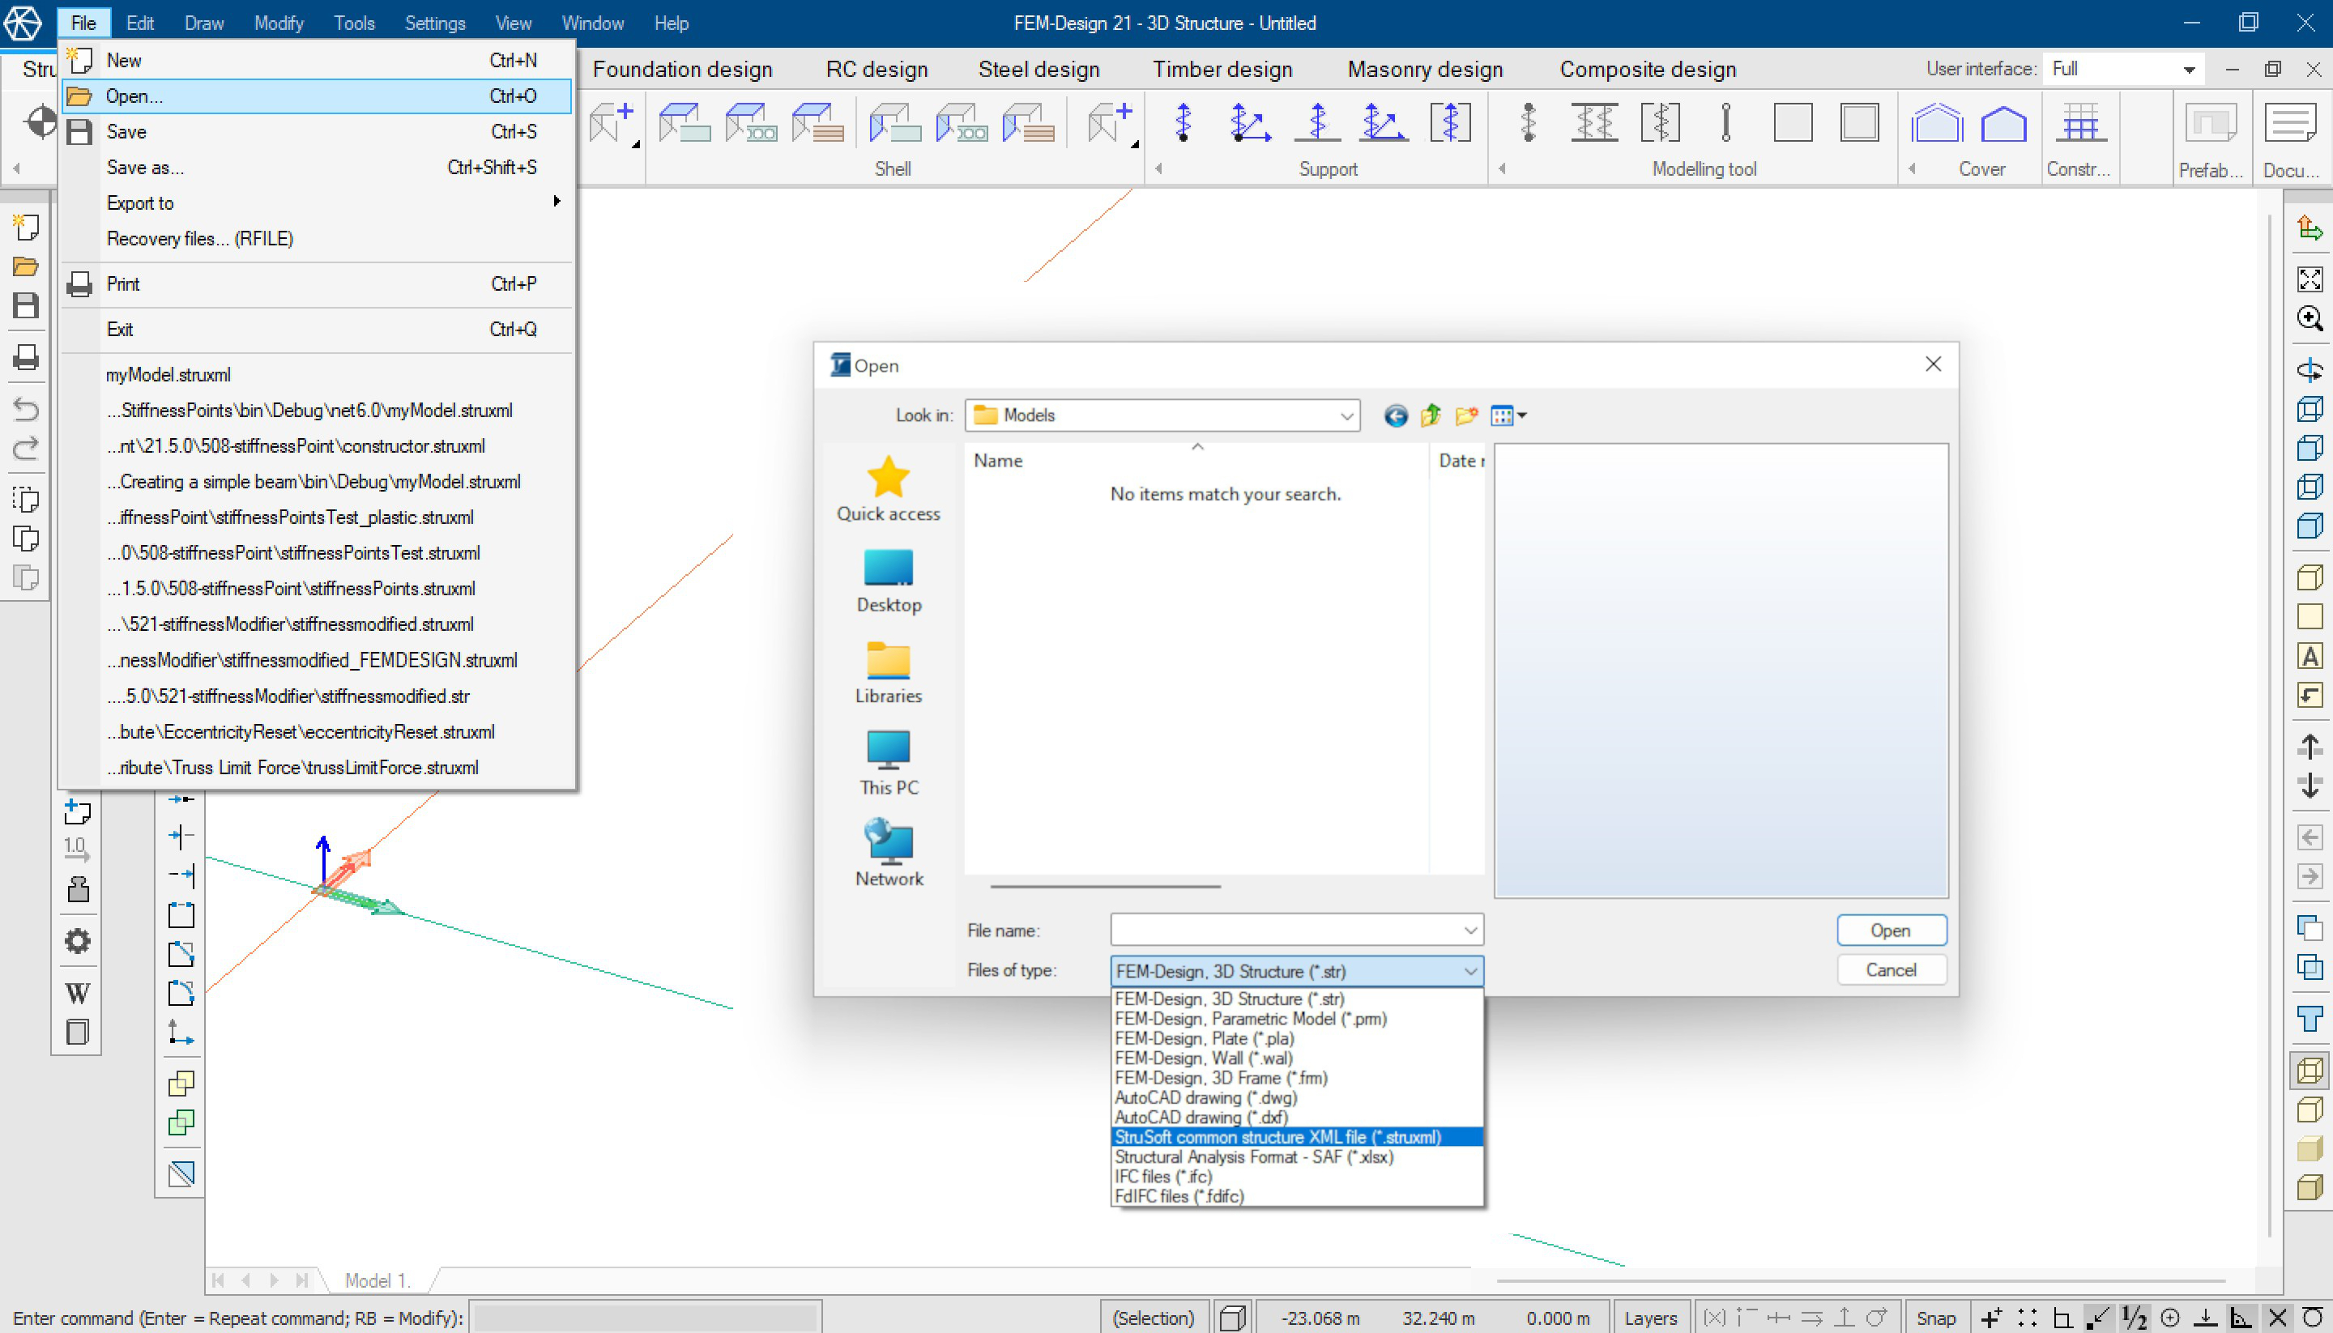Click the point support icon in Support group
The image size is (2333, 1333).
pyautogui.click(x=1183, y=122)
